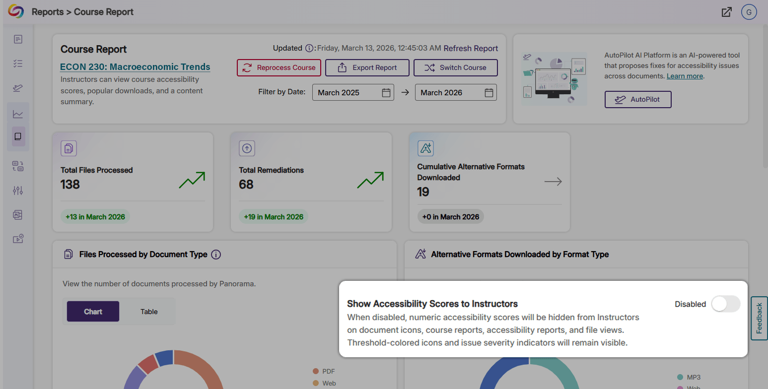Open the Feedback panel on right edge
This screenshot has width=768, height=389.
coord(759,319)
